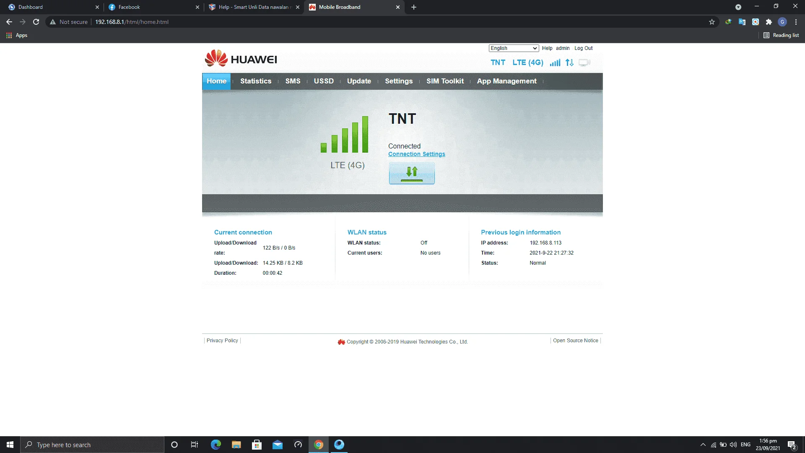Select the "14.25 KB / 8.2 KB" value

point(283,263)
